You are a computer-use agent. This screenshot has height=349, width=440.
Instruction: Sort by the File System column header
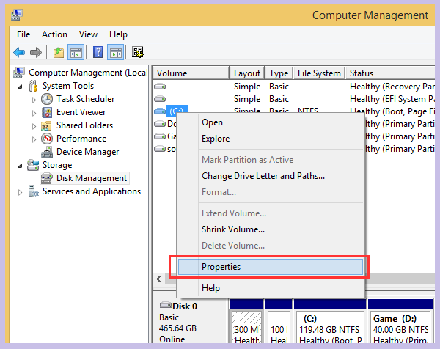pyautogui.click(x=319, y=73)
